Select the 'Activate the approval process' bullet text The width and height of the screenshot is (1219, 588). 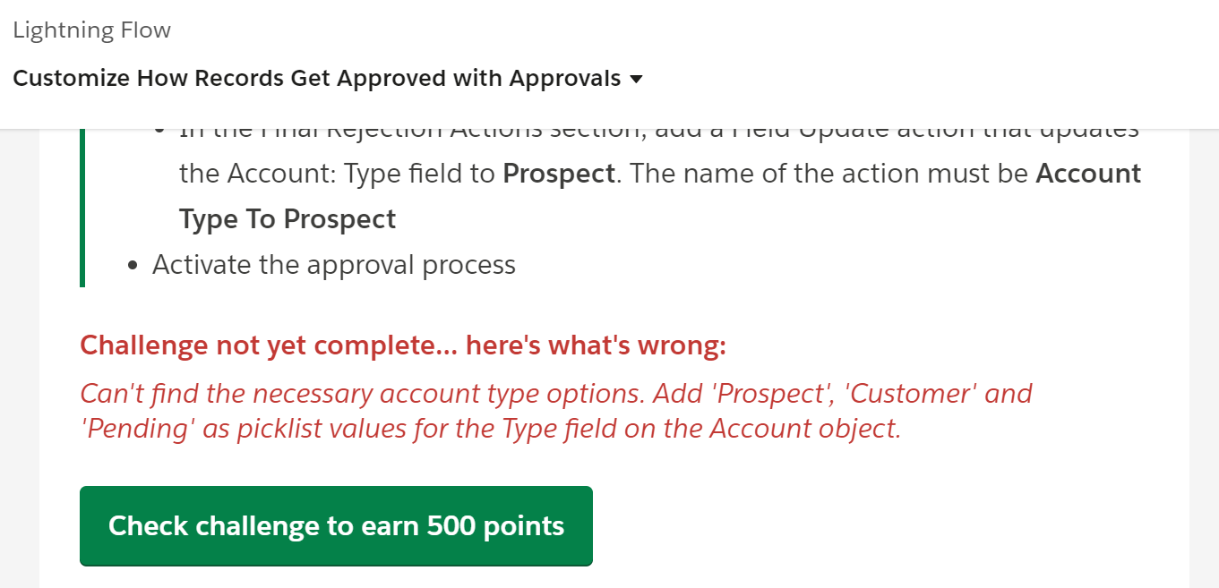(333, 265)
